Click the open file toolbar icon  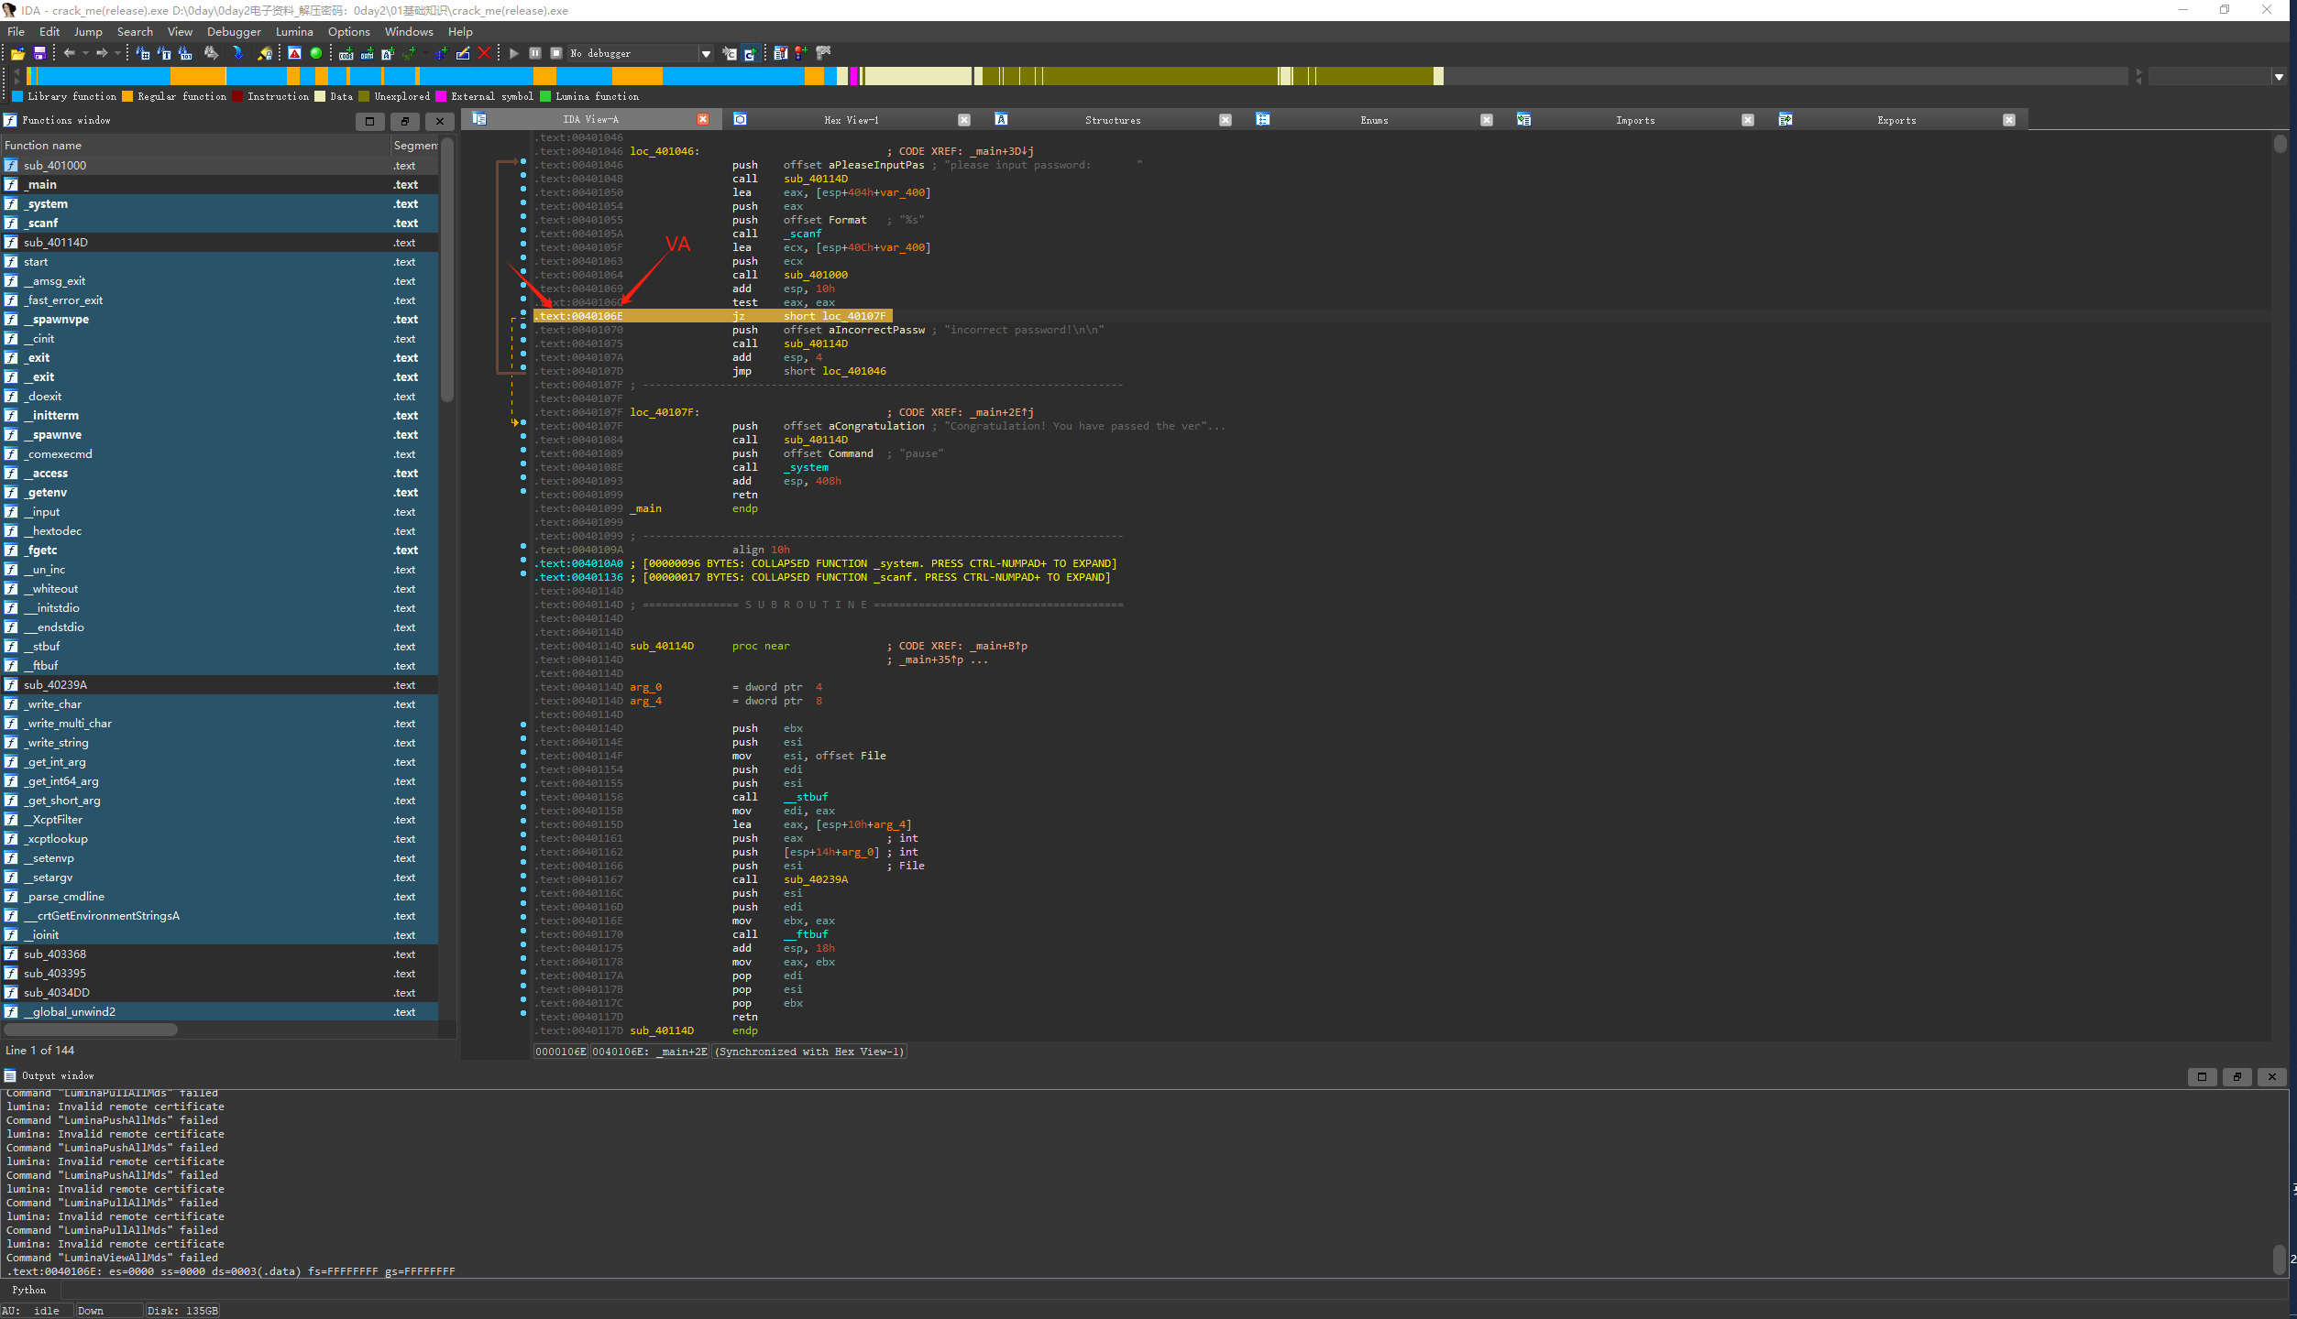point(17,53)
